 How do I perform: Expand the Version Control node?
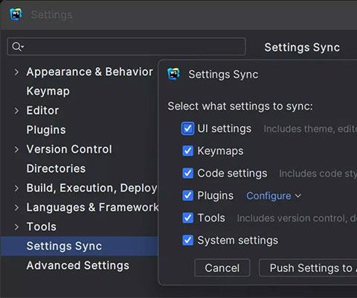tap(16, 150)
